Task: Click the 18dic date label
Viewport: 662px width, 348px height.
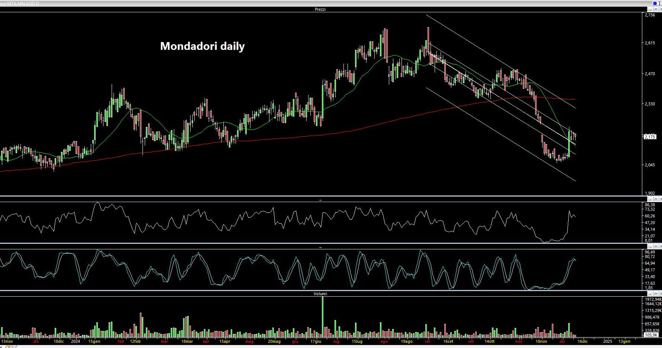Action: click(x=59, y=341)
